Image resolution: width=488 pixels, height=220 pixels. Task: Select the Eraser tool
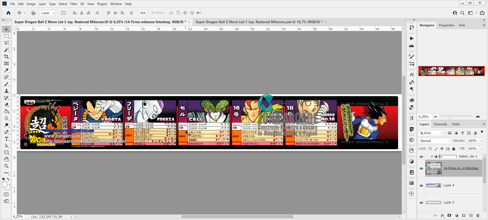[x=6, y=104]
